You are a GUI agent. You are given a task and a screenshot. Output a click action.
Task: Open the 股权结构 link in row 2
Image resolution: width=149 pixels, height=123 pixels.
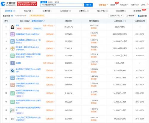(50, 34)
